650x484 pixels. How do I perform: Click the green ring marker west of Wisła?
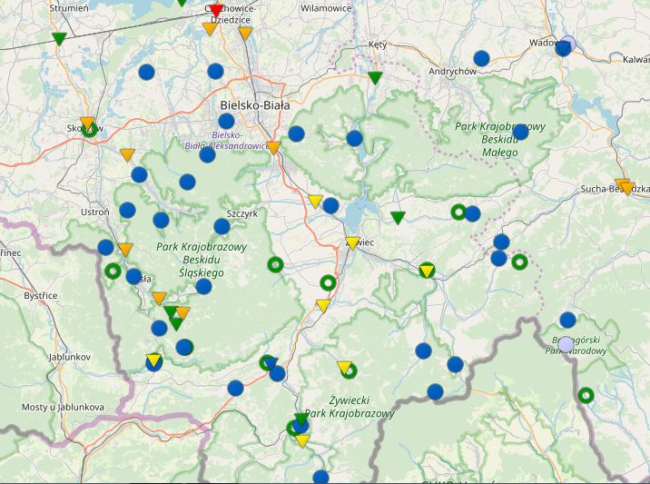113,271
